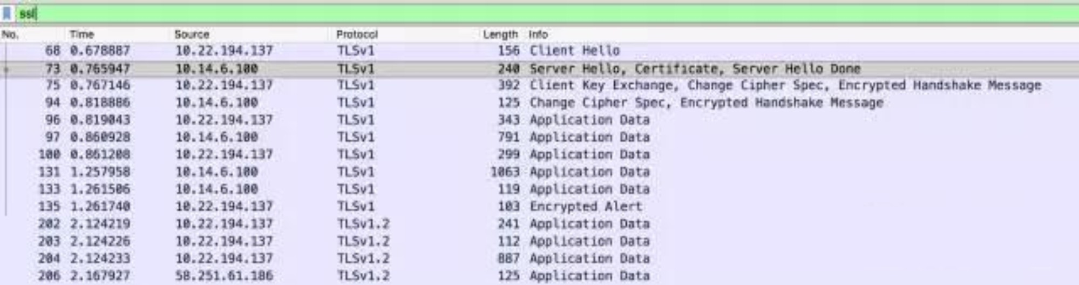Click time value 0.765947
Viewport: 1079px width, 285px height.
[x=100, y=69]
